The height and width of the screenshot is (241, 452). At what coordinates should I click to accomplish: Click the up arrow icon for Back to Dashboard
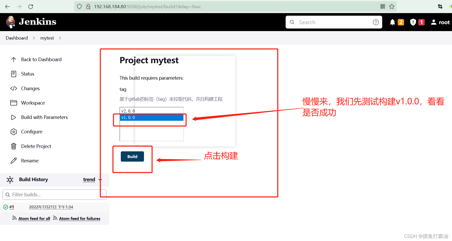pyautogui.click(x=14, y=60)
